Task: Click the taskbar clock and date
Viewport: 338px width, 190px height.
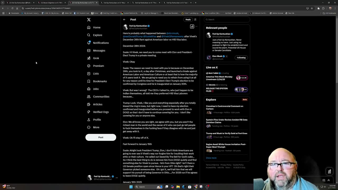Action: pos(332,187)
